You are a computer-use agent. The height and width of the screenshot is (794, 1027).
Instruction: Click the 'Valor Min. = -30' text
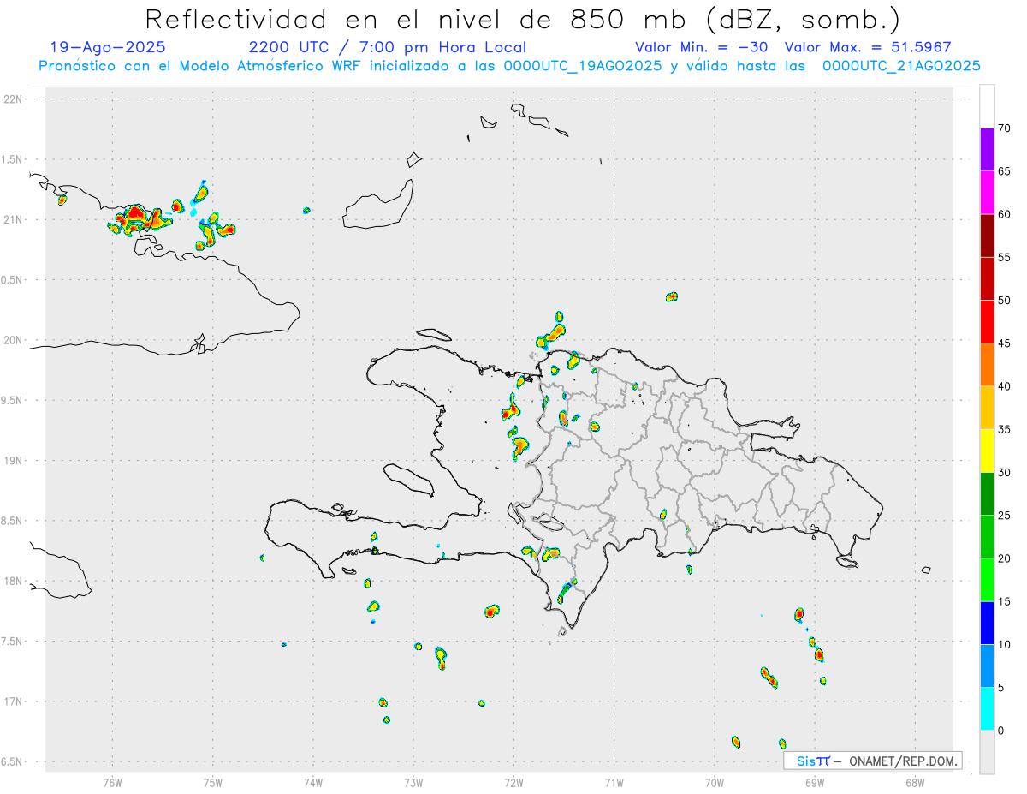coord(702,47)
